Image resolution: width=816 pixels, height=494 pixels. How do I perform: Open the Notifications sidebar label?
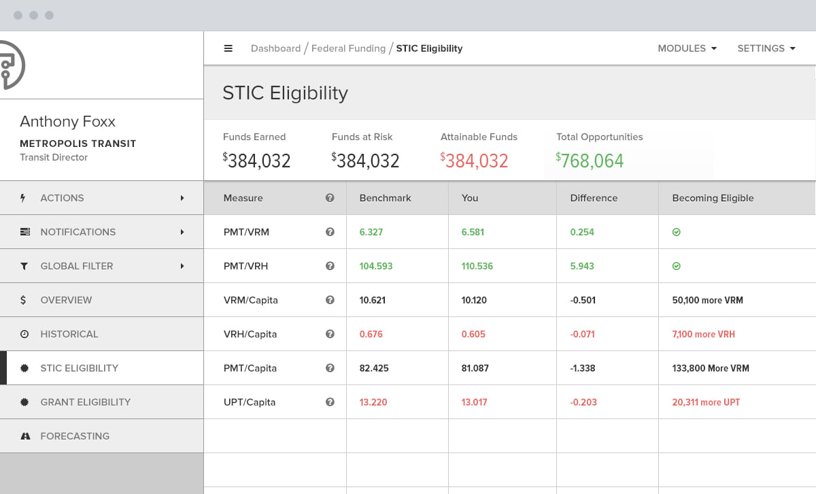coord(78,232)
